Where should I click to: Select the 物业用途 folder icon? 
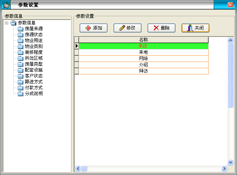[x=20, y=41]
